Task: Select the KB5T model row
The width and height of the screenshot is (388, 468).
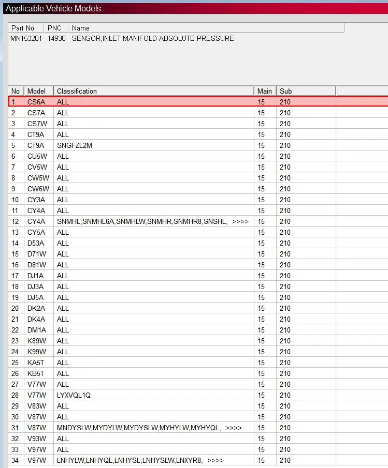Action: (198, 373)
